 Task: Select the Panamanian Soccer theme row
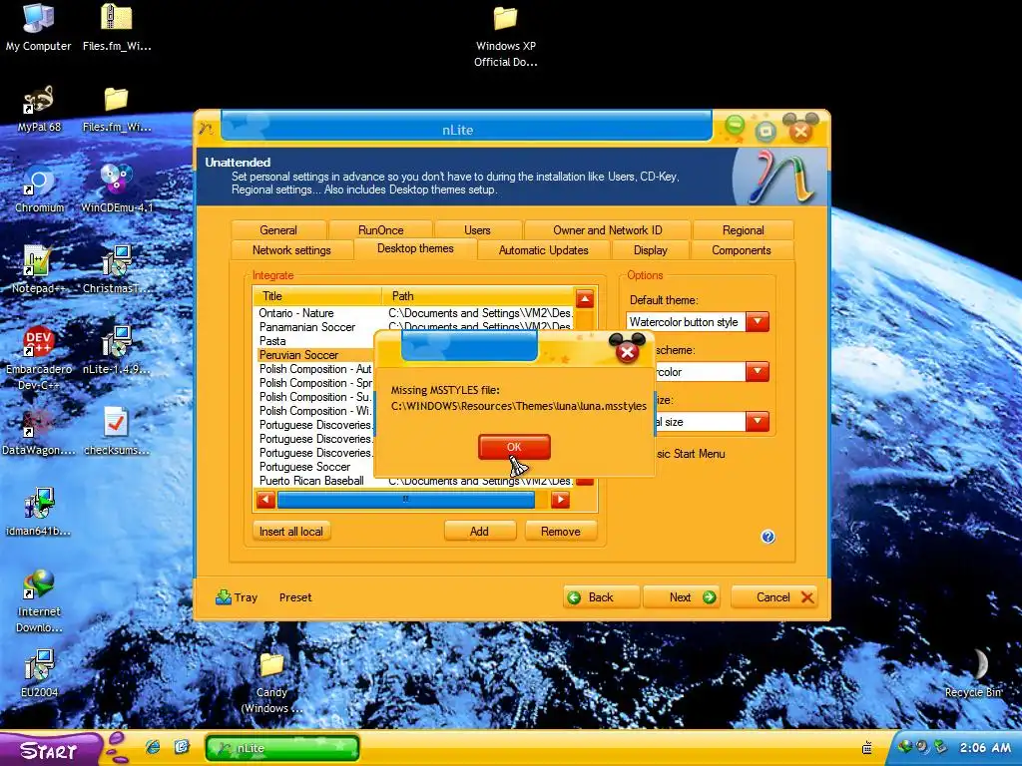point(414,327)
